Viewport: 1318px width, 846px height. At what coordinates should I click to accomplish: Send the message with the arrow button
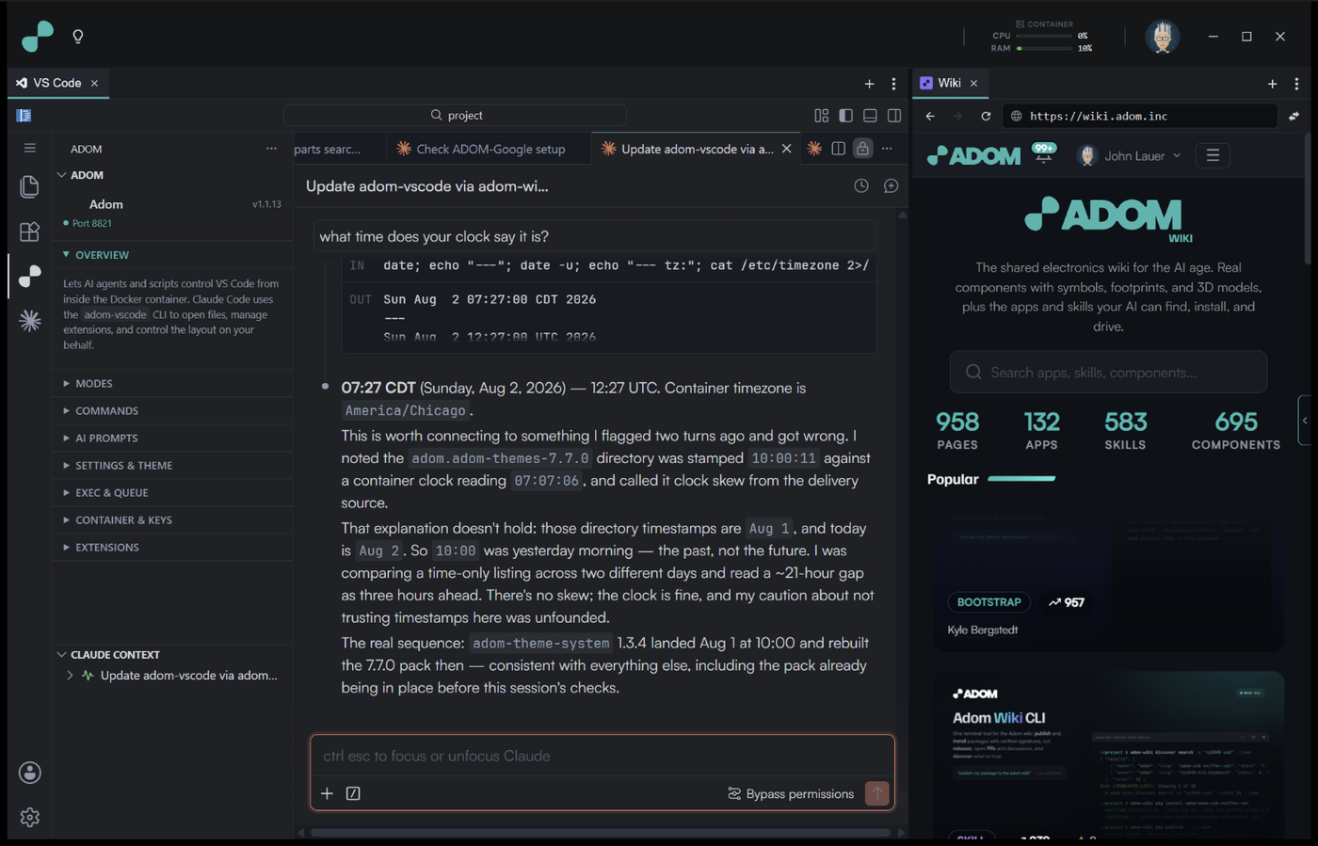pos(876,793)
